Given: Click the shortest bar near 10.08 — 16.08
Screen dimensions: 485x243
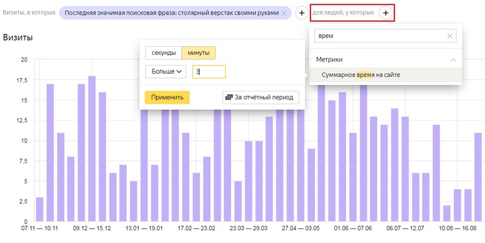Looking at the screenshot, I should tap(446, 213).
